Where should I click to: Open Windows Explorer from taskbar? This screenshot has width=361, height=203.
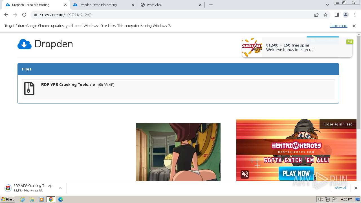coord(32,199)
